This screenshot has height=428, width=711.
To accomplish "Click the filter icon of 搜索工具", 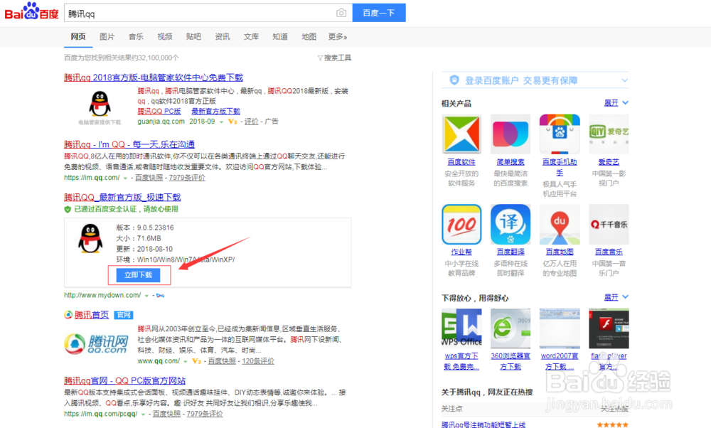I will point(320,58).
